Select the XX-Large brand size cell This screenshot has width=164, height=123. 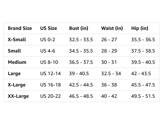(x=18, y=96)
